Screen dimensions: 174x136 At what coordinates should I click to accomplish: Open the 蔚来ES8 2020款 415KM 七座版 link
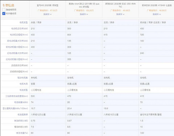tap(157, 5)
